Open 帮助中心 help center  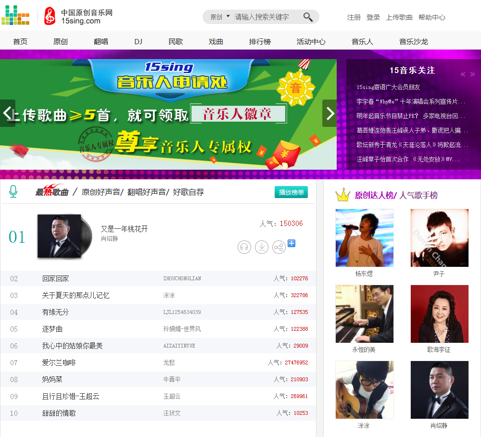(x=432, y=17)
